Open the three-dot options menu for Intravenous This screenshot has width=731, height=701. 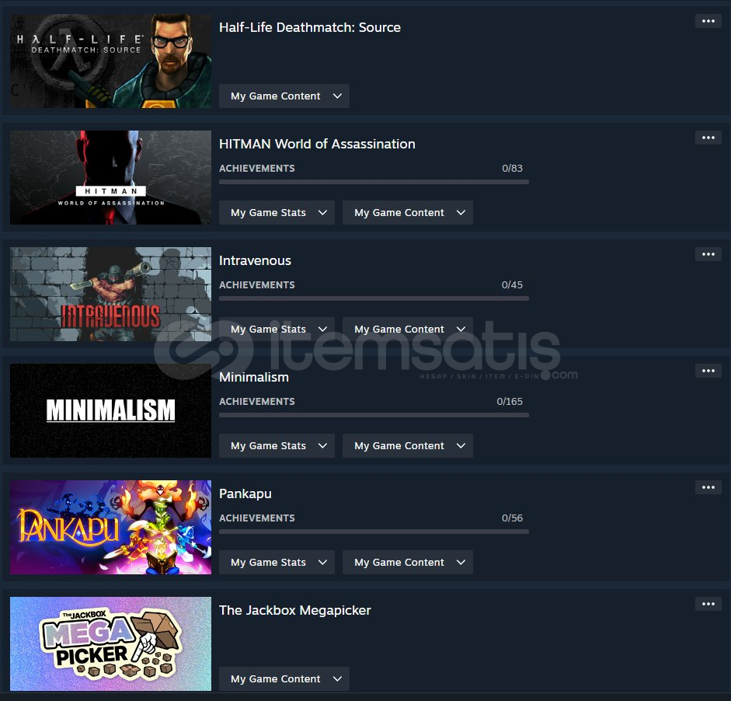708,254
